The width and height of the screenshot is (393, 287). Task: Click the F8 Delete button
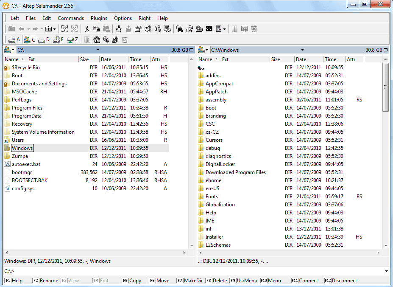(216, 281)
